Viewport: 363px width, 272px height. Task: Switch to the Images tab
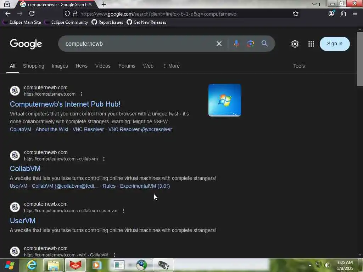pyautogui.click(x=60, y=66)
